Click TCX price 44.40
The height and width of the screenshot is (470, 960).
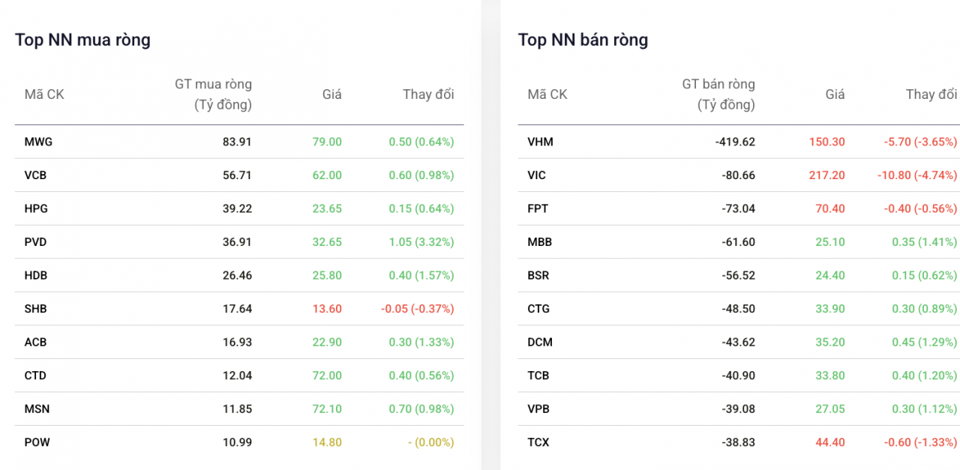tap(830, 442)
